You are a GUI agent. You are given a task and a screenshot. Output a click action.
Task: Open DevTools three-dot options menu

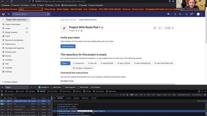pos(202,91)
